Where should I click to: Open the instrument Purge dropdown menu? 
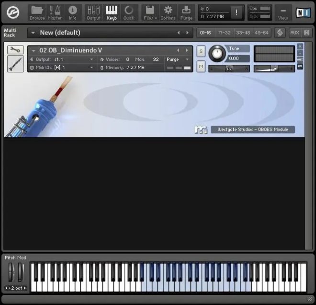(x=177, y=59)
